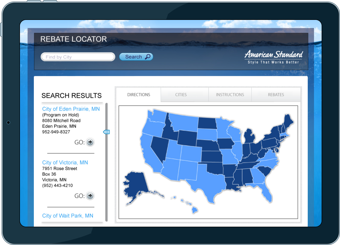Switch to the Directions tab
This screenshot has height=245, width=340.
click(139, 95)
